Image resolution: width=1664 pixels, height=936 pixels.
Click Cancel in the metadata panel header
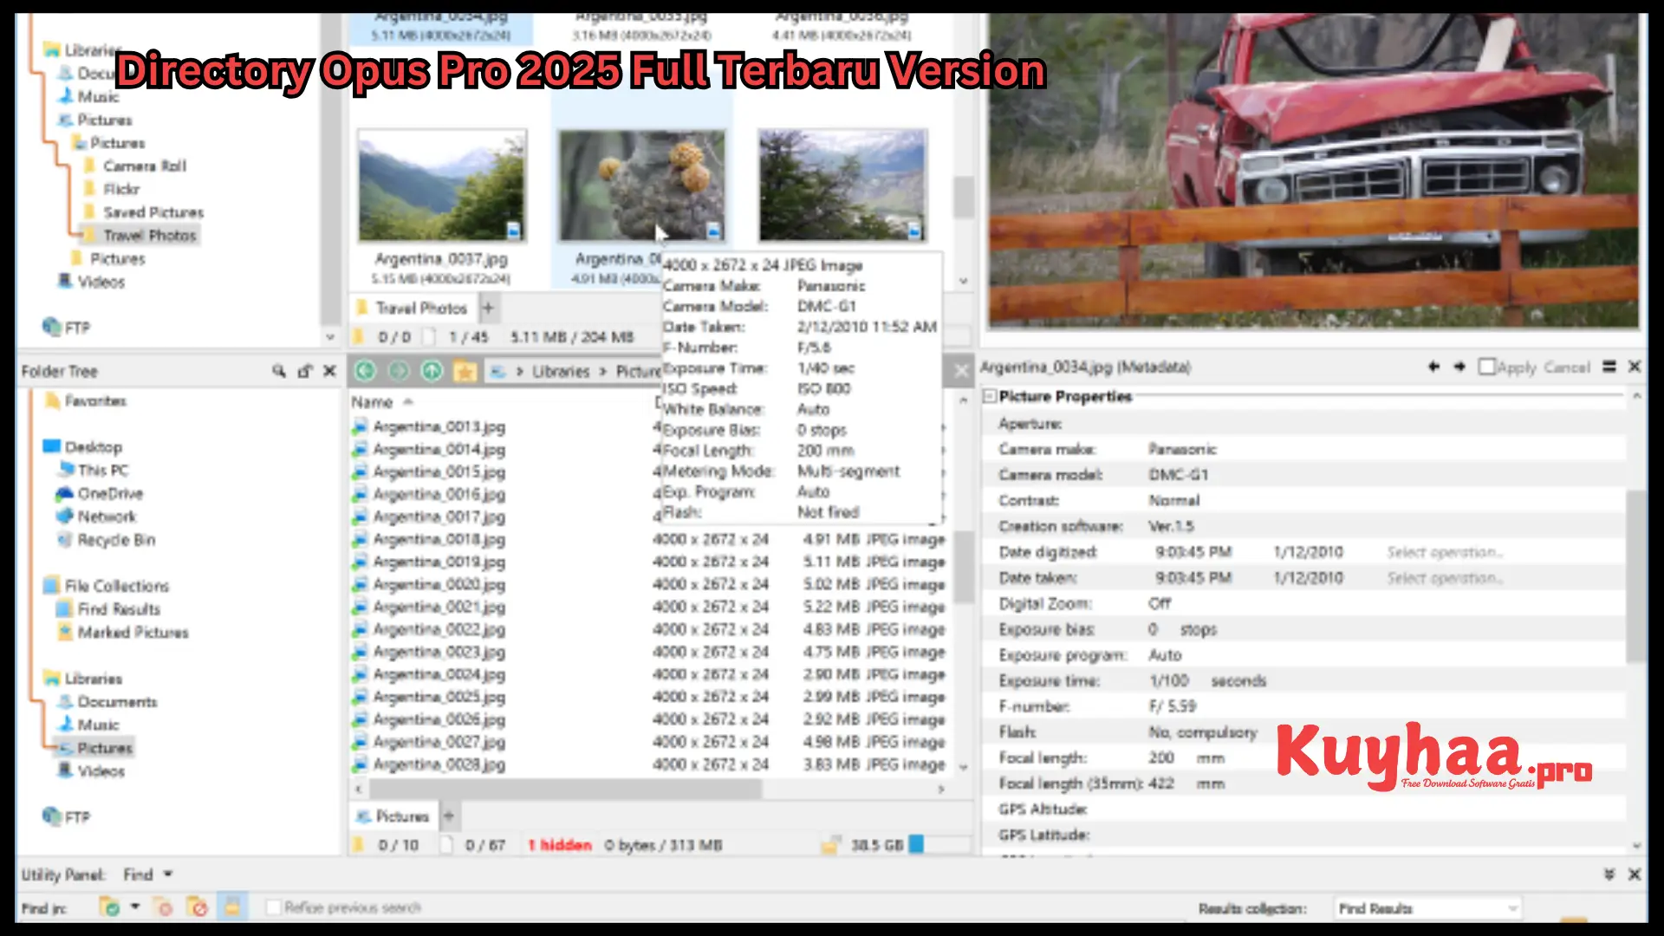pyautogui.click(x=1569, y=367)
